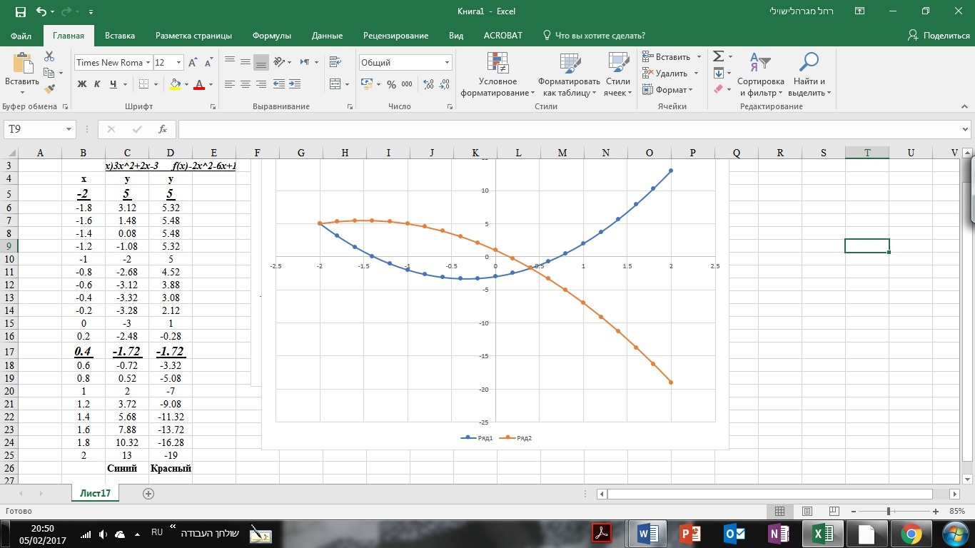Open the Данные ribbon tab
Screen dimensions: 975x548
click(x=328, y=36)
